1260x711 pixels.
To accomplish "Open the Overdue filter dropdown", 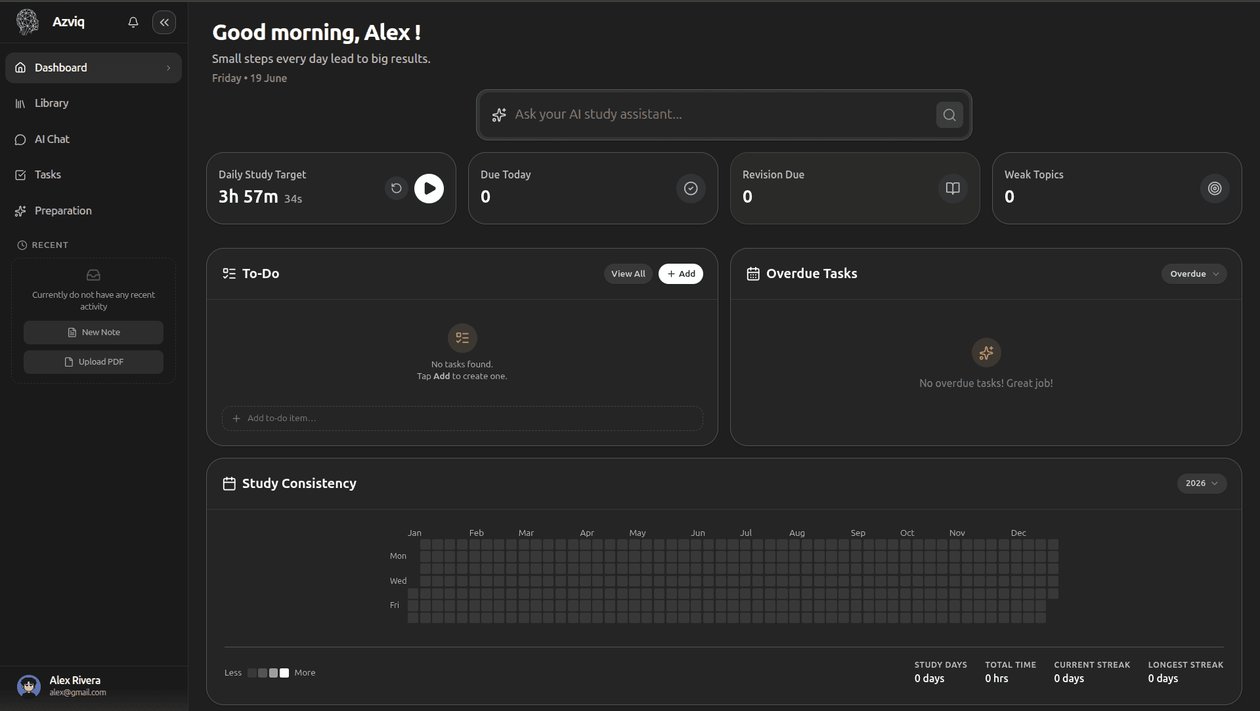I will point(1194,274).
